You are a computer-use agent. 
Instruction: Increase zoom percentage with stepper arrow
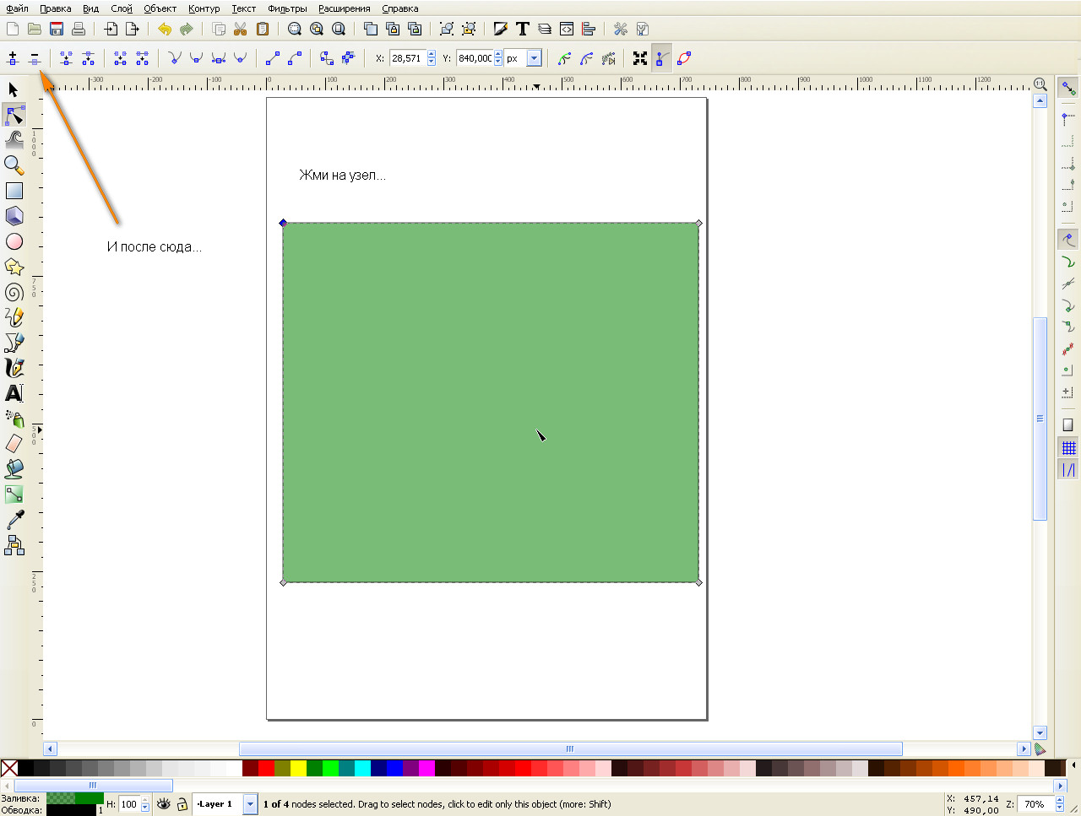click(x=1060, y=801)
